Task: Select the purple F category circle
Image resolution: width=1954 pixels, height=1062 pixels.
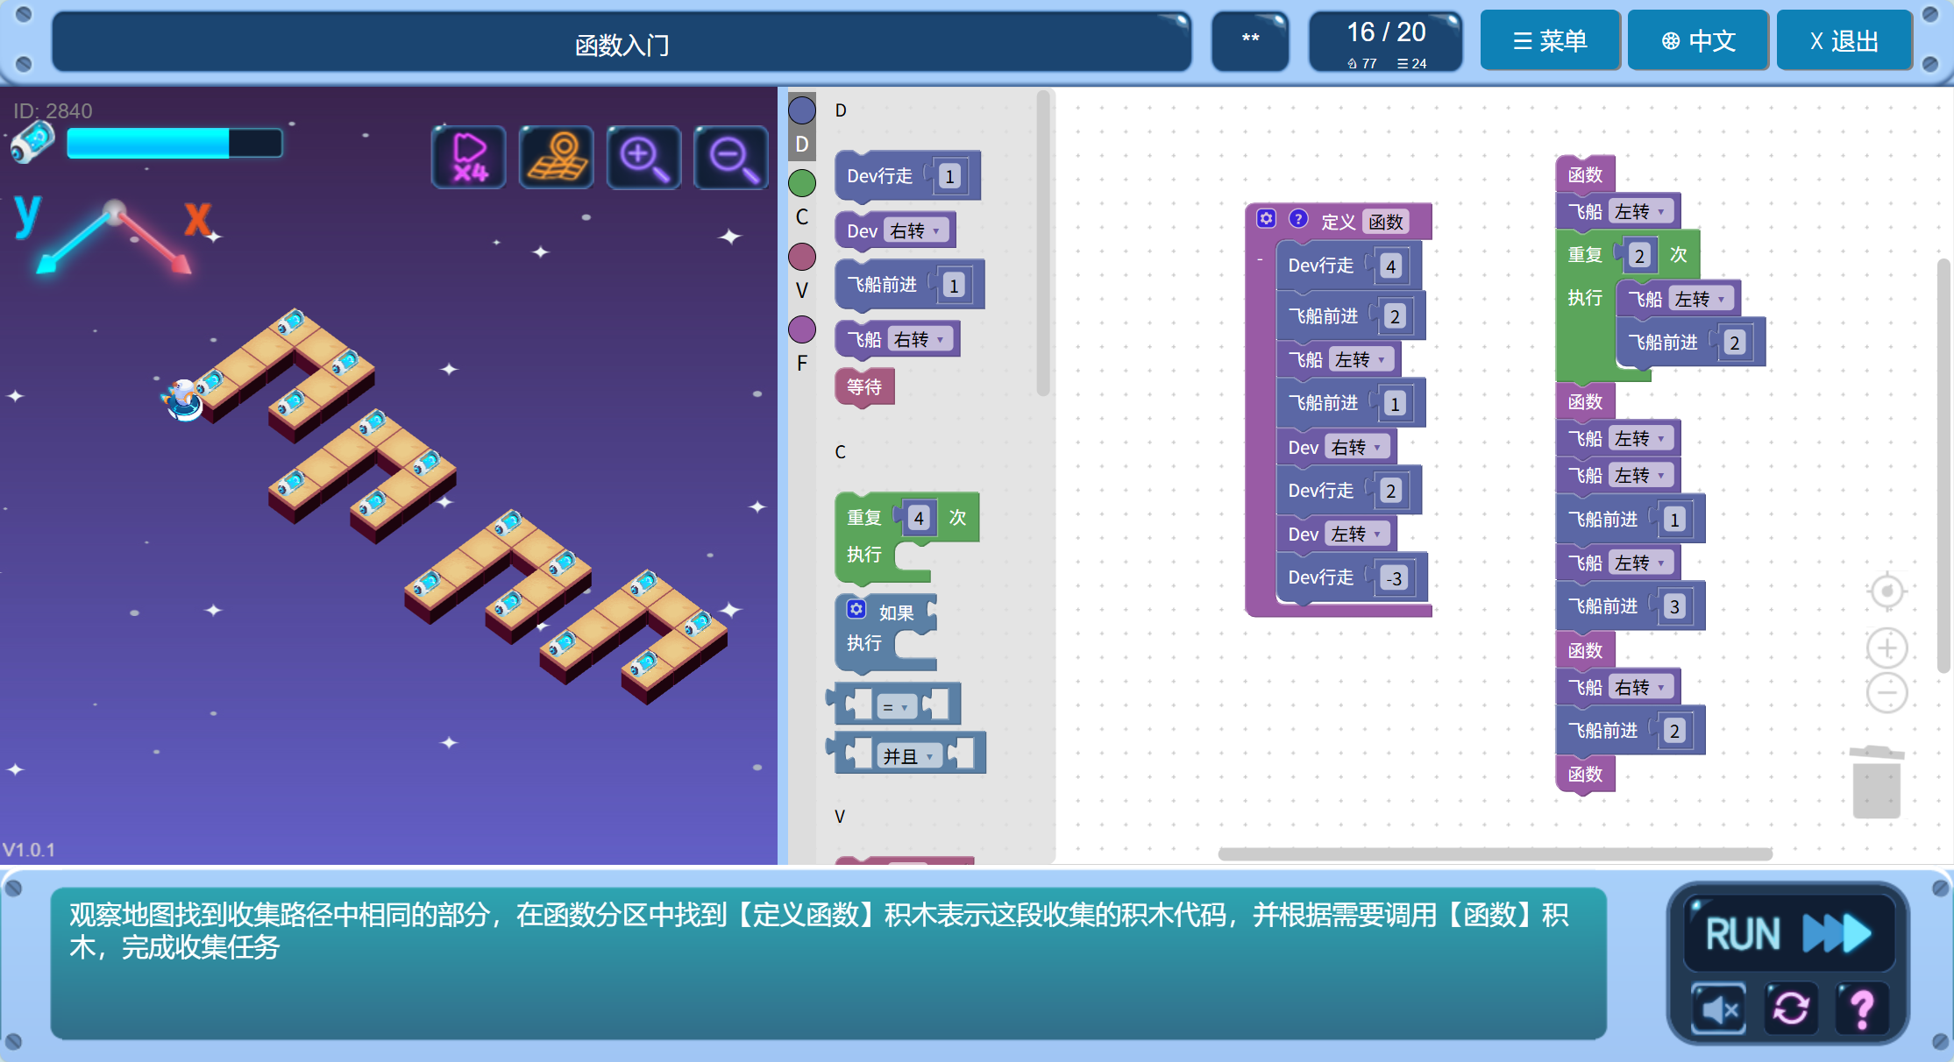Action: click(801, 330)
